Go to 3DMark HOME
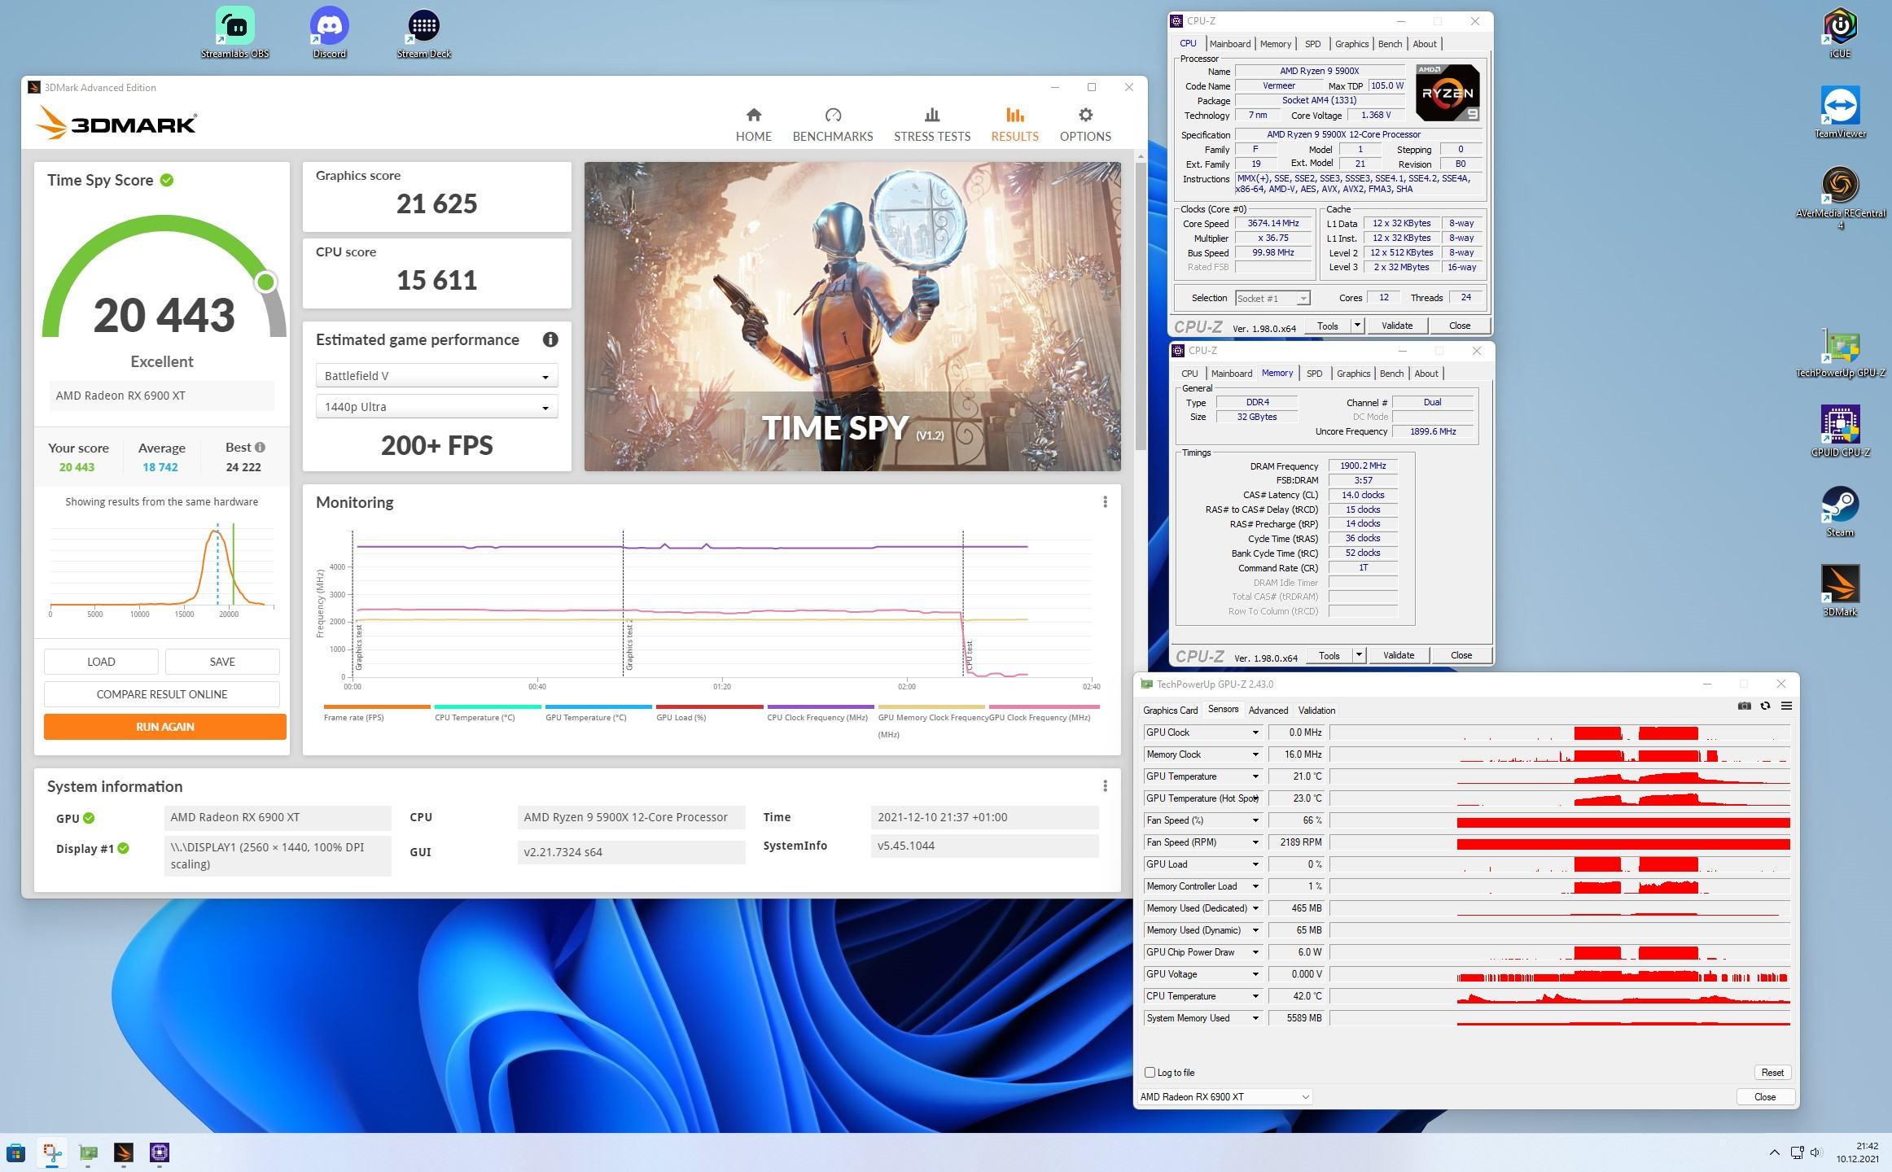 [753, 125]
